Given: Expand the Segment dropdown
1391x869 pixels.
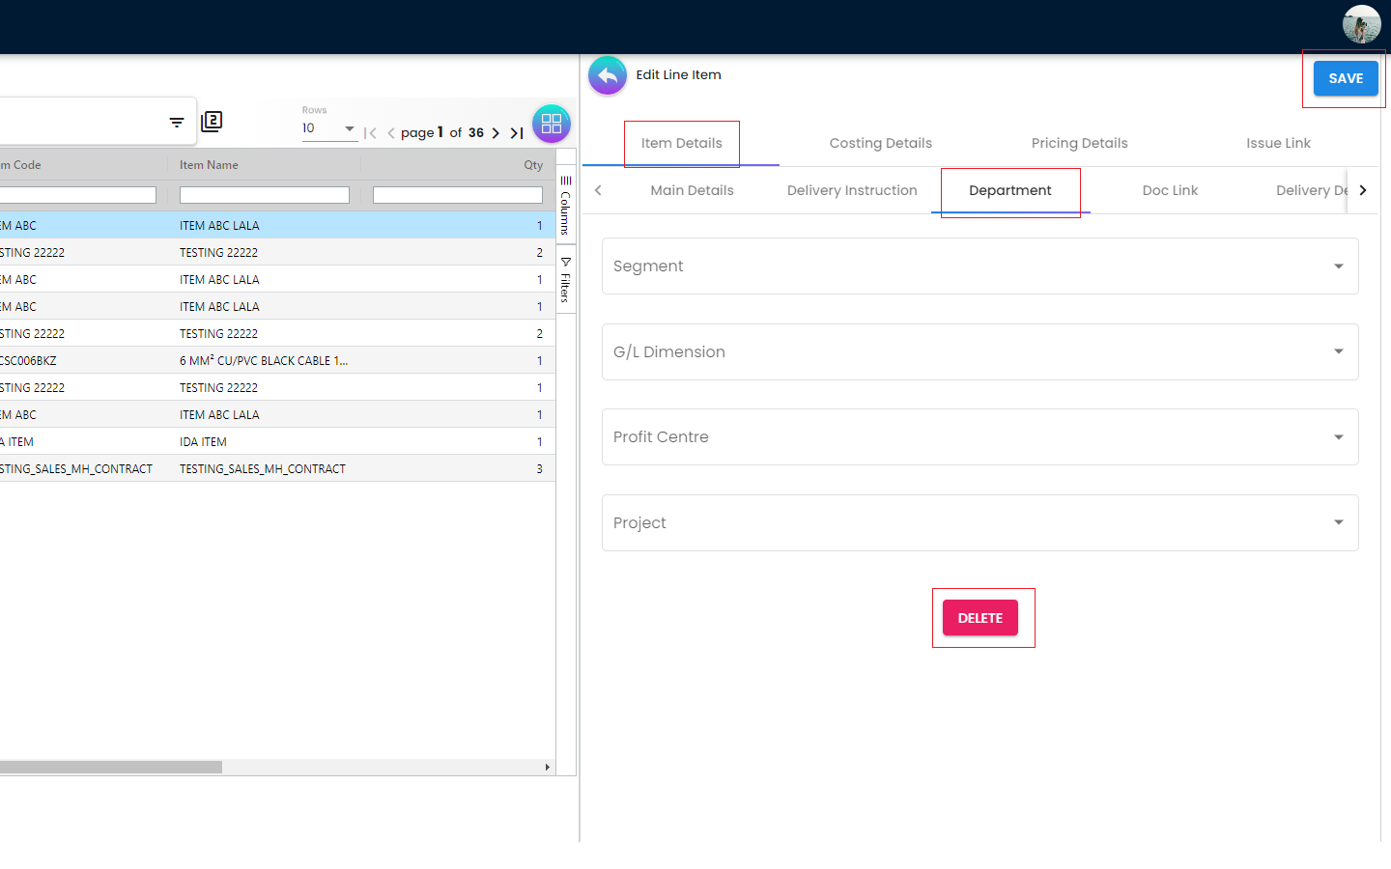Looking at the screenshot, I should 980,266.
